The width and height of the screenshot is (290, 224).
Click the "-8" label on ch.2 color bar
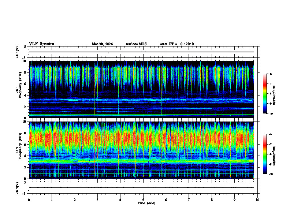tap(270, 154)
